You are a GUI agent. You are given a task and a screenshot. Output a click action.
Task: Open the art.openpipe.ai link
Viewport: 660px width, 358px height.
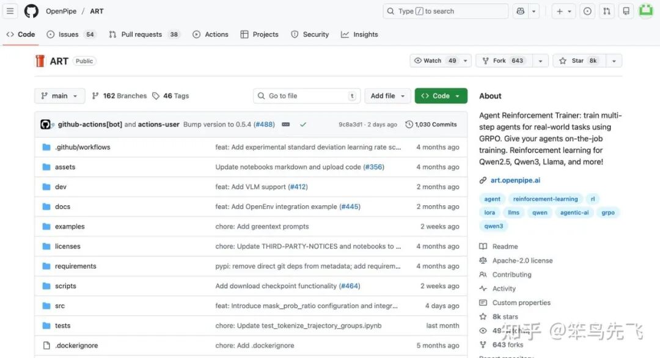click(515, 180)
